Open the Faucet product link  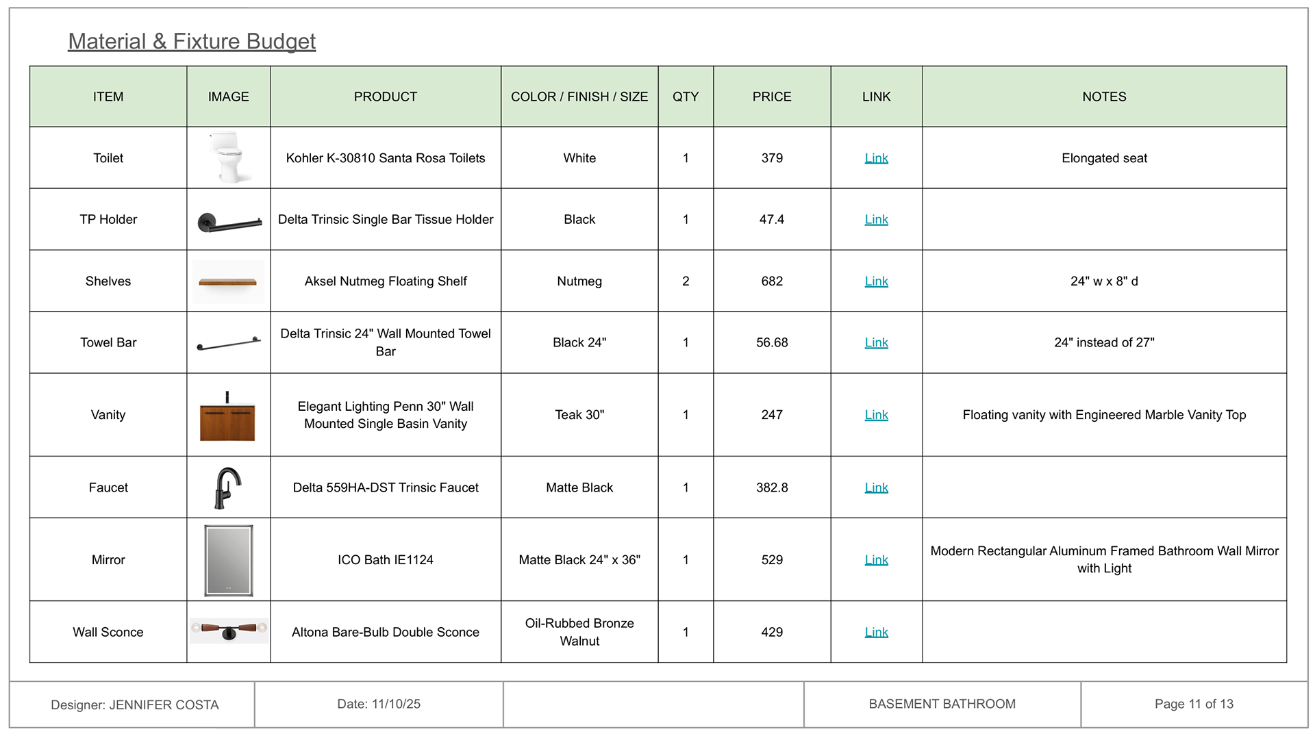pyautogui.click(x=876, y=487)
